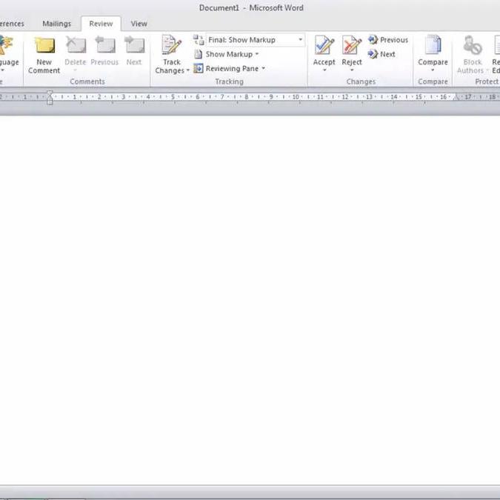Viewport: 500px width, 500px height.
Task: Click the Language globe icon
Action: pos(7,45)
